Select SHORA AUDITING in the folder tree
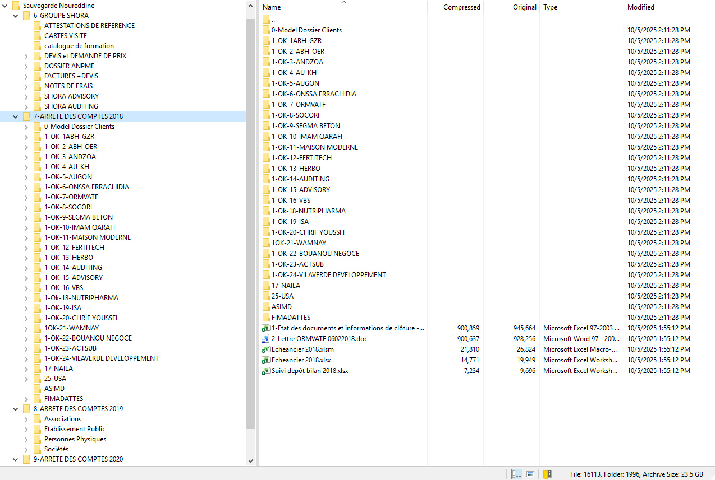The height and width of the screenshot is (480, 715). (x=71, y=106)
